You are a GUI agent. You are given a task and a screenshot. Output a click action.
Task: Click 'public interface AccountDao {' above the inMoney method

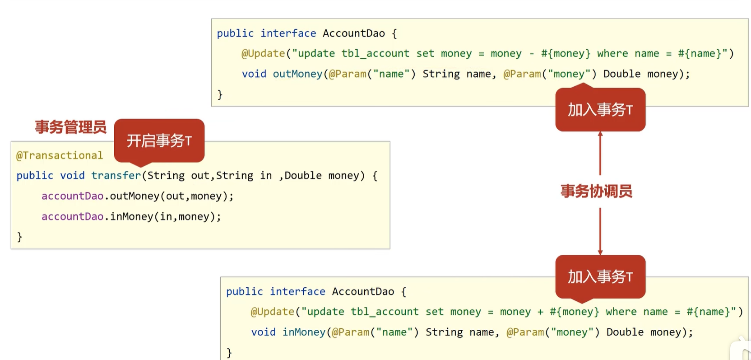pyautogui.click(x=316, y=292)
